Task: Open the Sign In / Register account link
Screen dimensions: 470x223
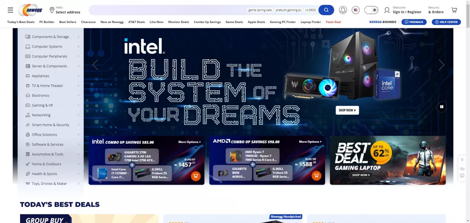Action: (403, 10)
